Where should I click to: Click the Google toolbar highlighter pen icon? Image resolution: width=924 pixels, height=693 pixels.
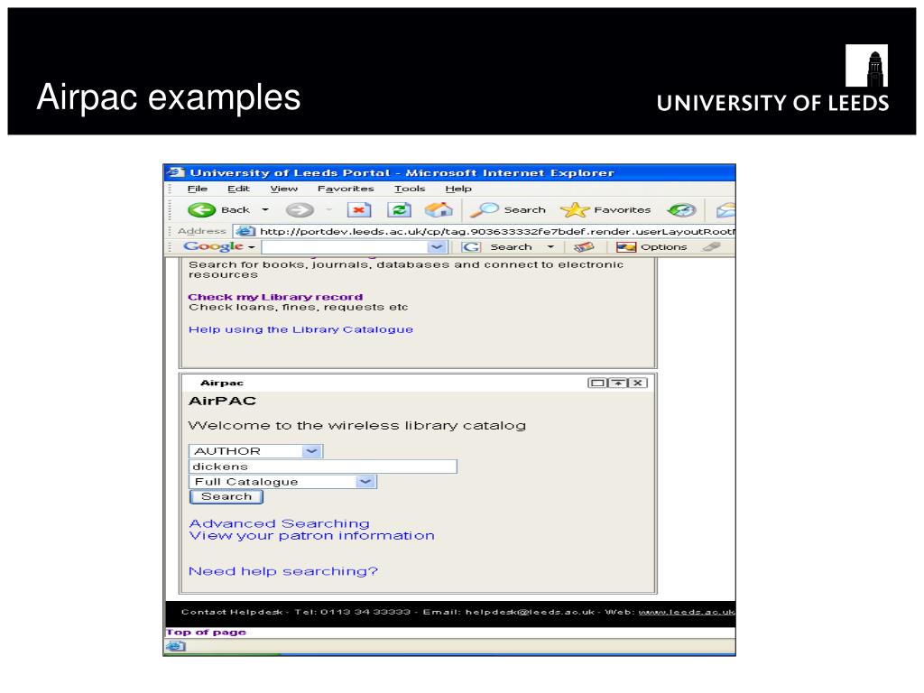tap(711, 247)
